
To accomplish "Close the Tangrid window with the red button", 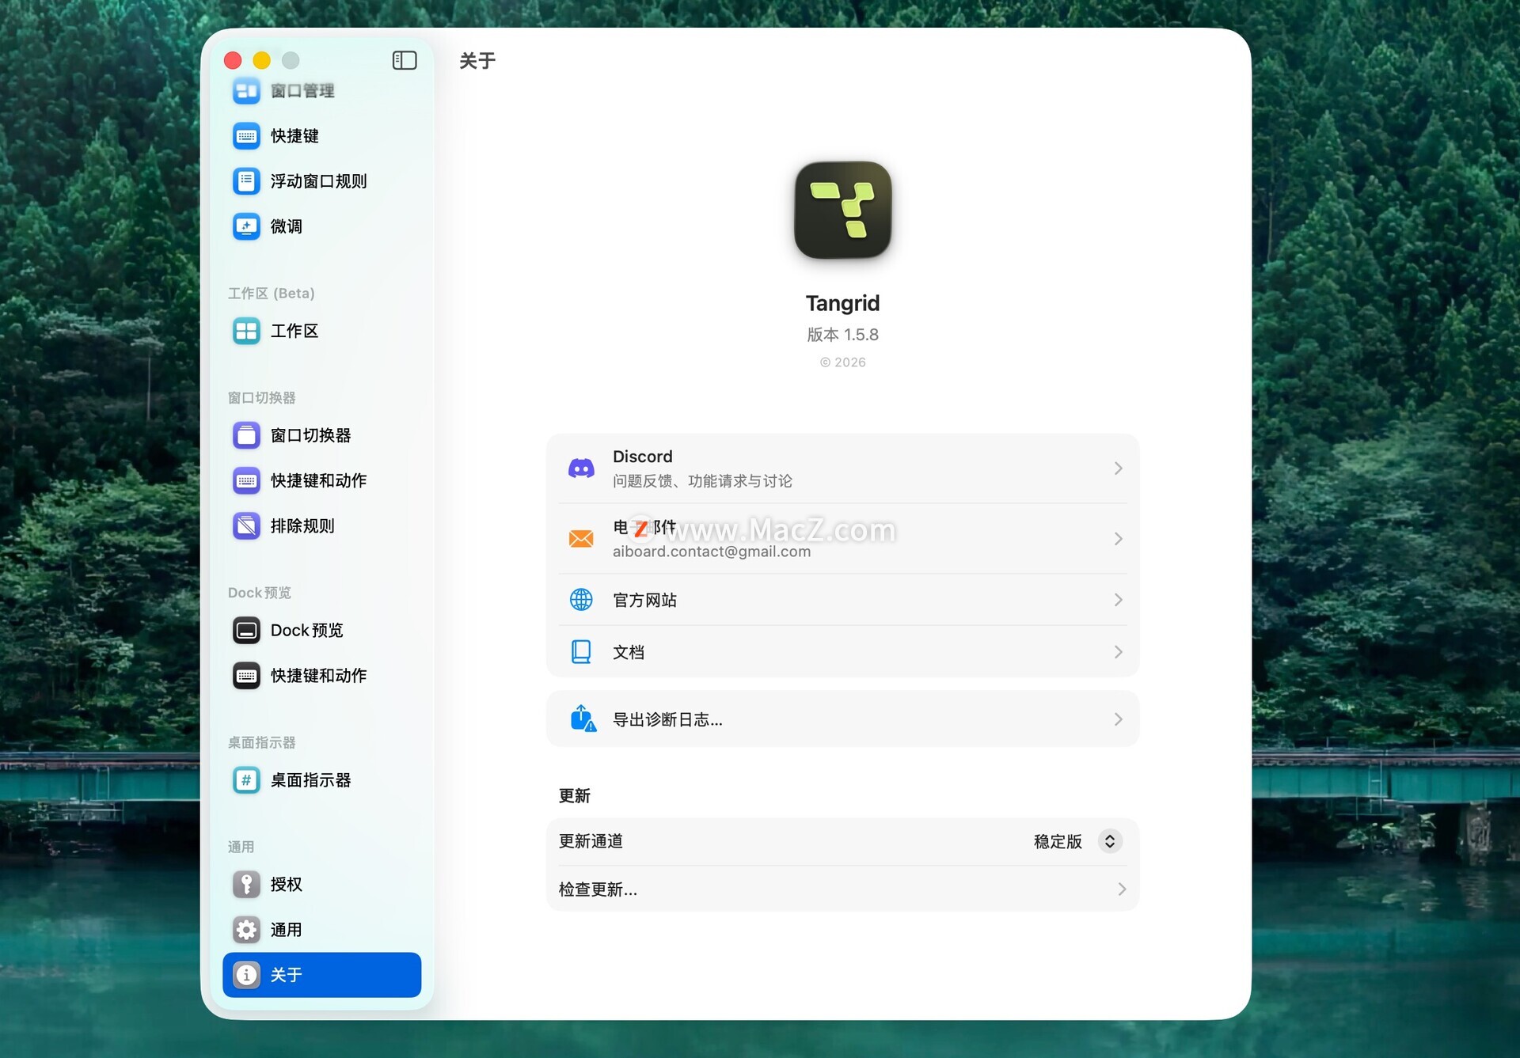I will 233,60.
